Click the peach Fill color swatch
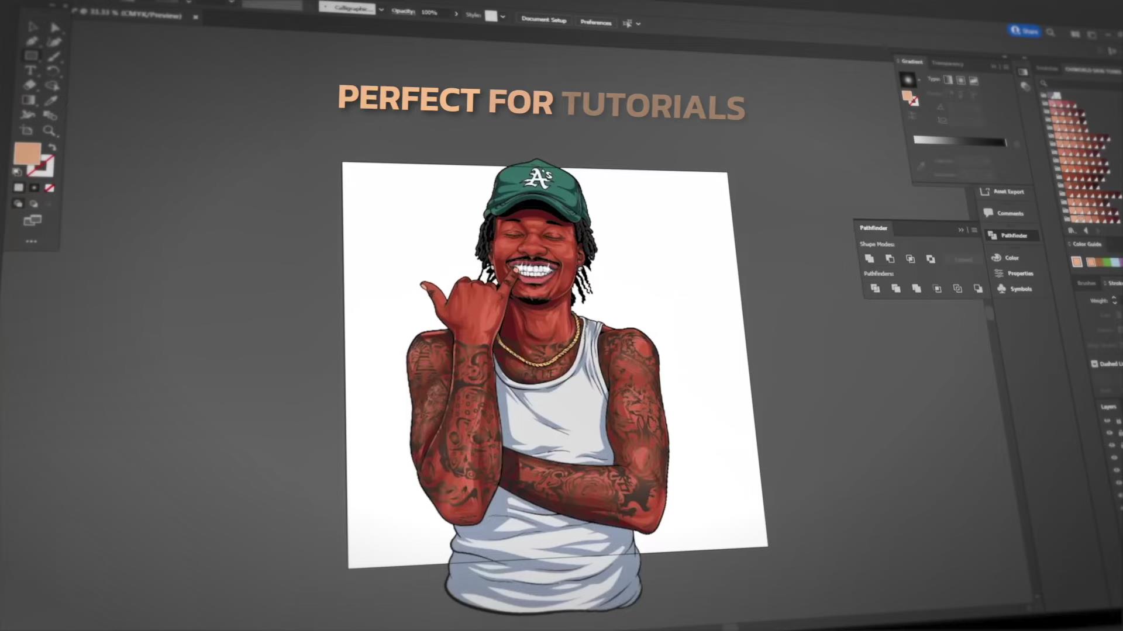The image size is (1123, 631). (27, 154)
